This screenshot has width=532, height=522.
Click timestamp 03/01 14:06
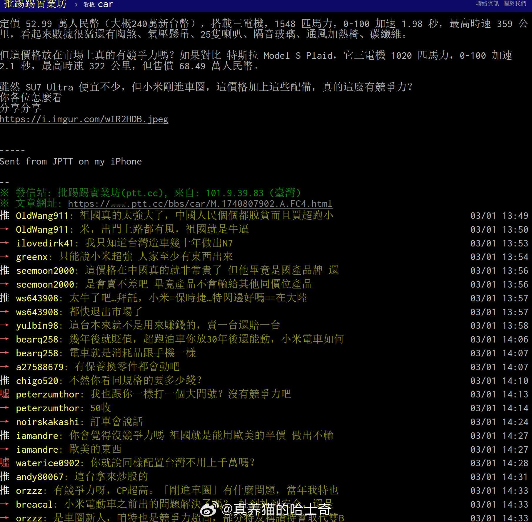point(499,340)
